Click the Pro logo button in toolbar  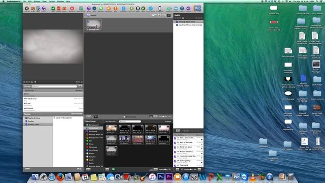[x=198, y=8]
